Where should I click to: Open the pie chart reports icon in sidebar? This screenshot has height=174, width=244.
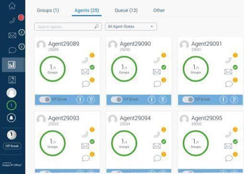(12, 80)
